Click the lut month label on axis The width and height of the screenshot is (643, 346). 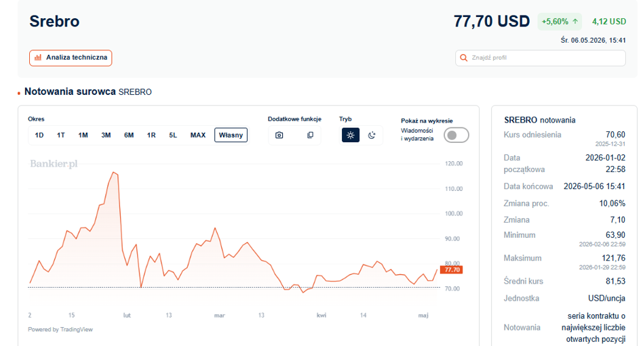coord(127,316)
